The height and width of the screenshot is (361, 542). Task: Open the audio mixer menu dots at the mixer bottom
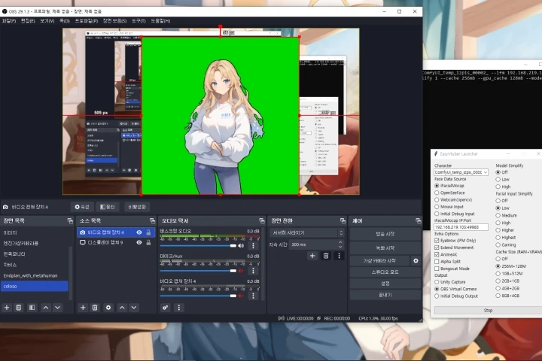(x=178, y=308)
